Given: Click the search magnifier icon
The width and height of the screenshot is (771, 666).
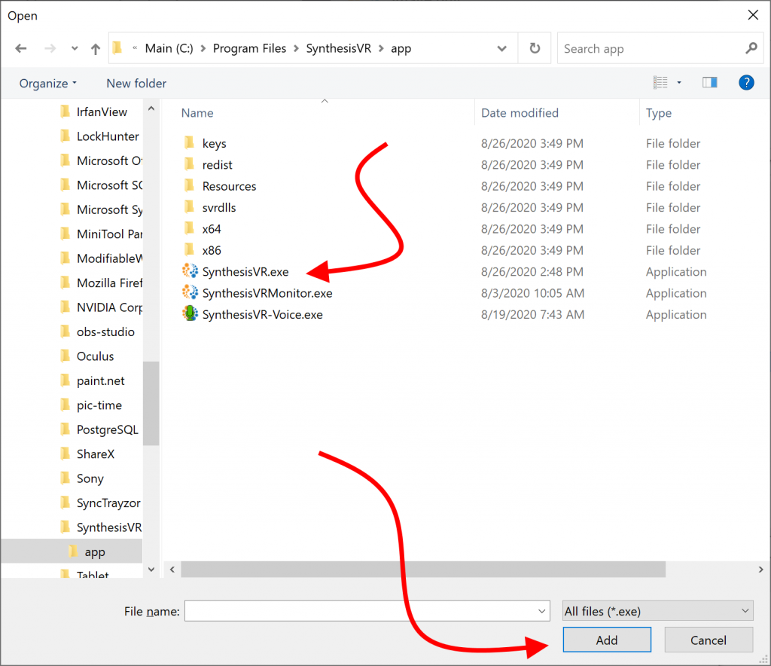Looking at the screenshot, I should (751, 48).
